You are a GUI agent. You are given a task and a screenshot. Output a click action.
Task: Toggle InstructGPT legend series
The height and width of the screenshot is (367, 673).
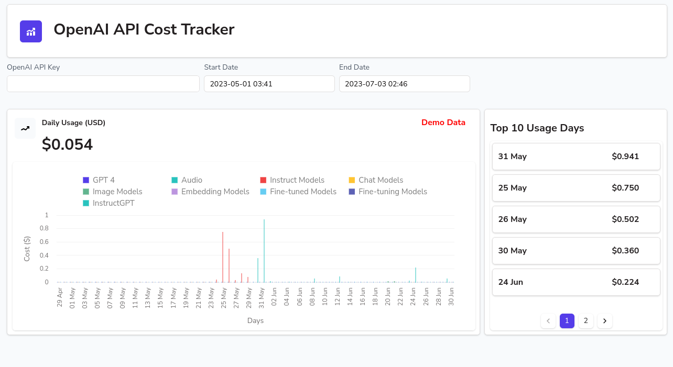pyautogui.click(x=108, y=203)
